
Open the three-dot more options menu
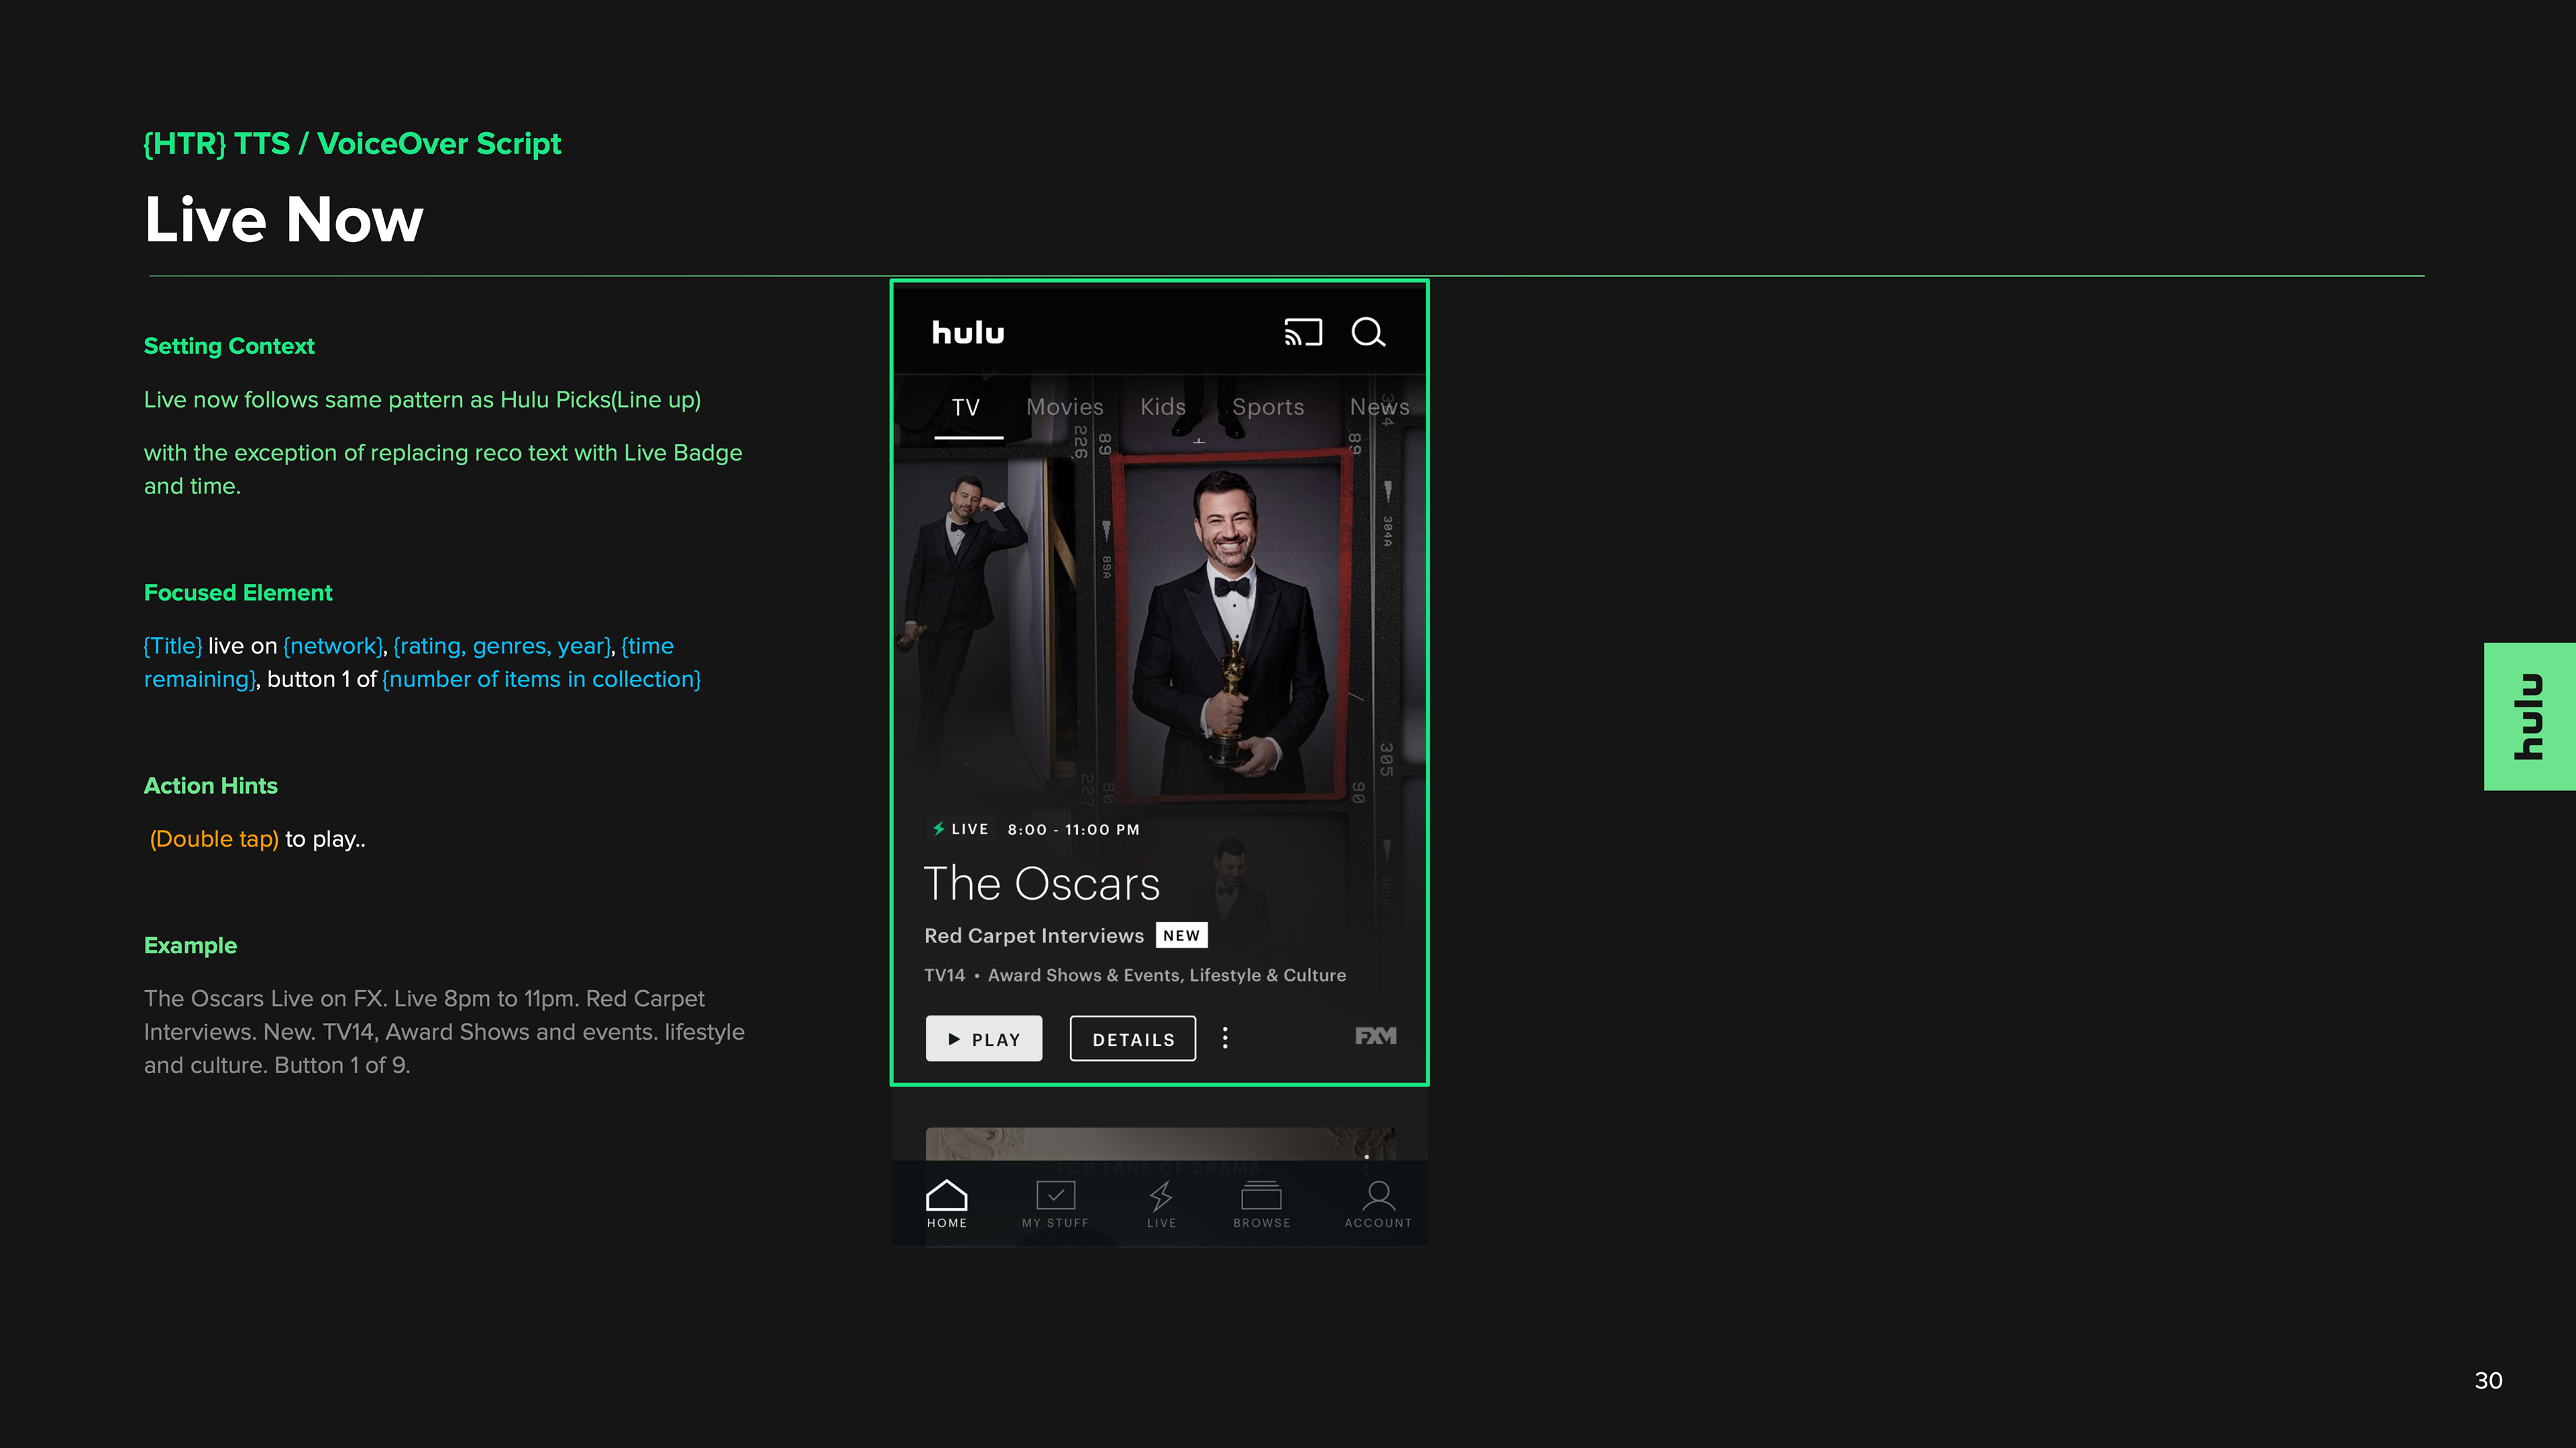(x=1225, y=1038)
